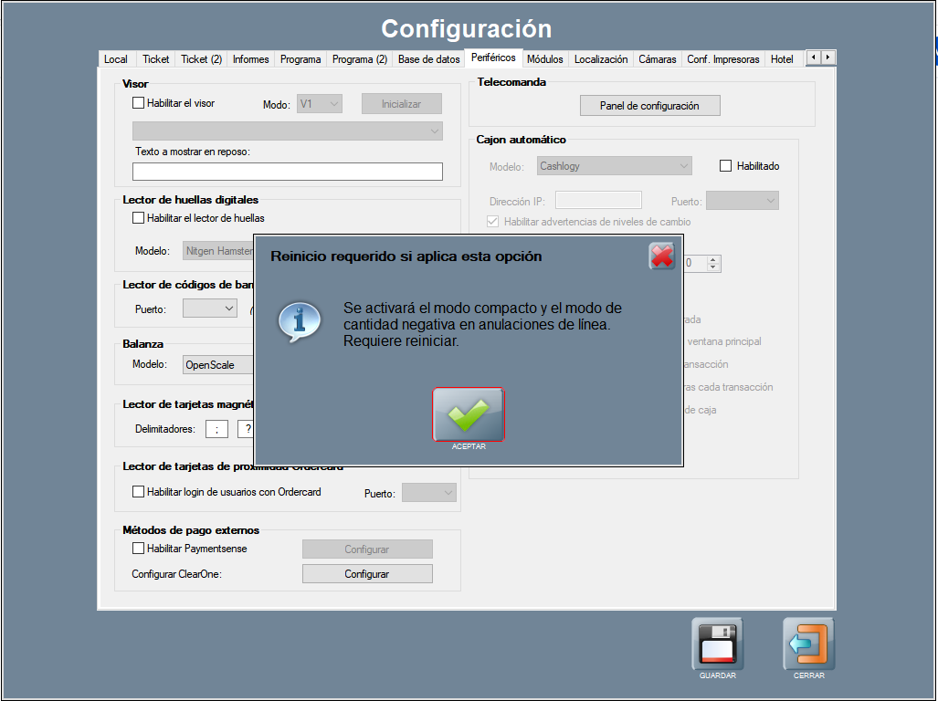Click Configurar button for ClearOne
Viewport: 938px width, 701px height.
click(367, 574)
